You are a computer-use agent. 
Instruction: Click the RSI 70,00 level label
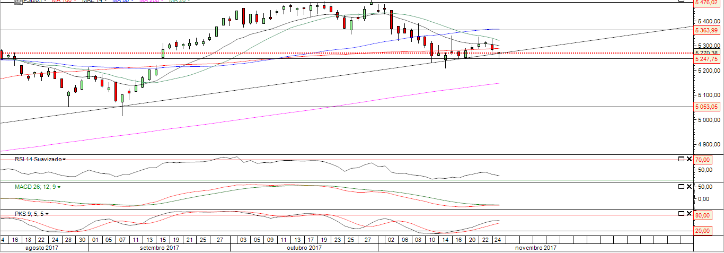[702, 159]
